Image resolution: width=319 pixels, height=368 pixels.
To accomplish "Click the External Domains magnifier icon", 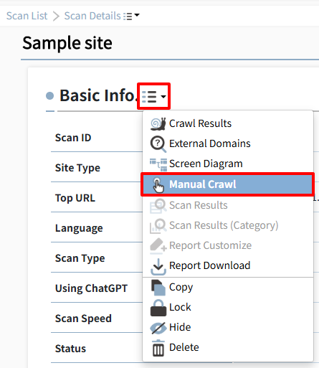I will pyautogui.click(x=158, y=144).
